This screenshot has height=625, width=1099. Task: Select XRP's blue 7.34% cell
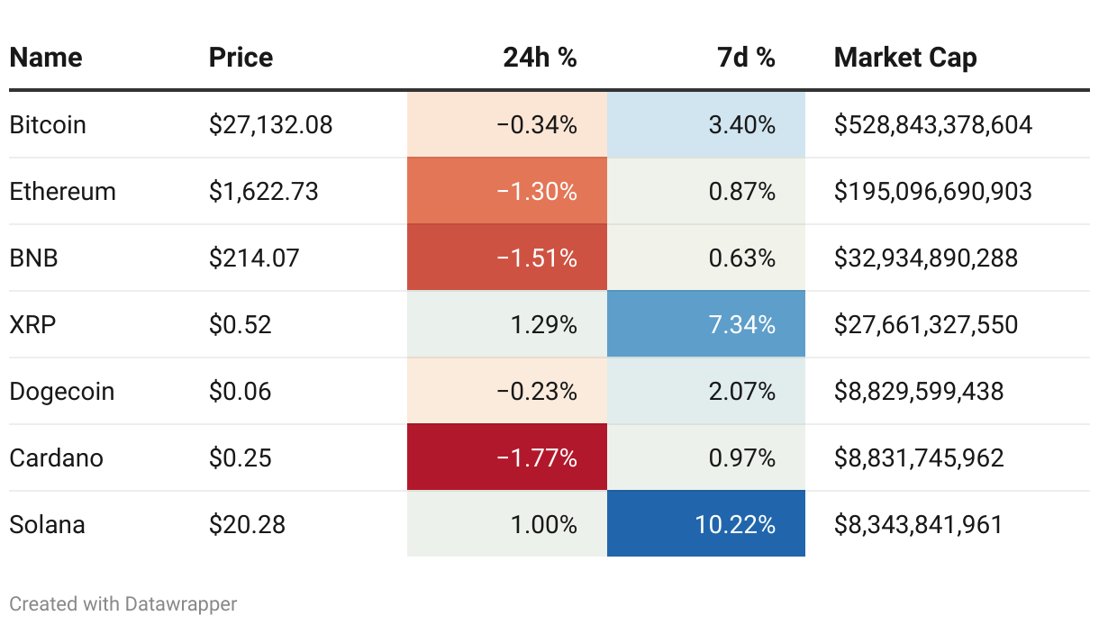(x=706, y=324)
